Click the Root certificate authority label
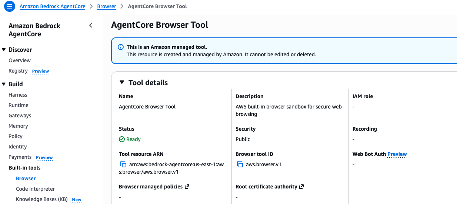Image resolution: width=457 pixels, height=204 pixels. pos(266,187)
